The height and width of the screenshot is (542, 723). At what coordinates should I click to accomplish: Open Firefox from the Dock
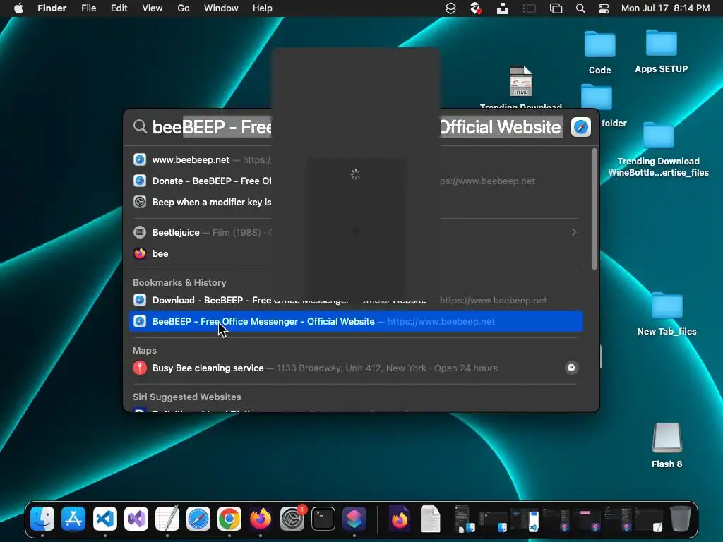(x=261, y=519)
